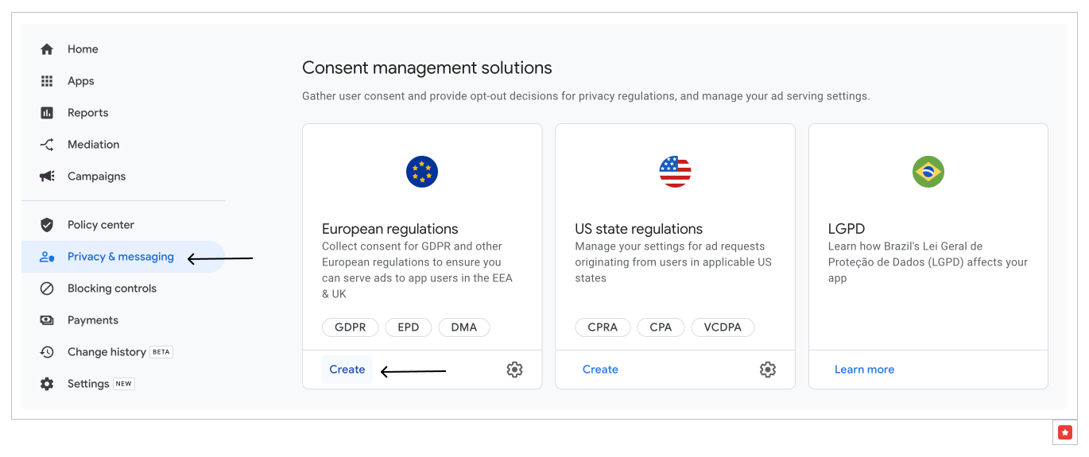Open Apps grid icon in sidebar

(x=47, y=81)
